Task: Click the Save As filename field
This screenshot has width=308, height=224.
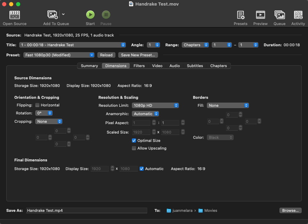Action: click(x=87, y=210)
